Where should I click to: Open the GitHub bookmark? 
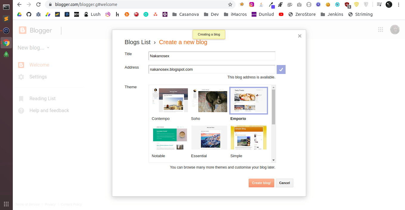[x=29, y=14]
